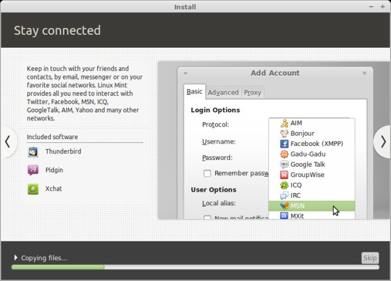
Task: Click the Bonjour protocol icon
Action: point(284,134)
